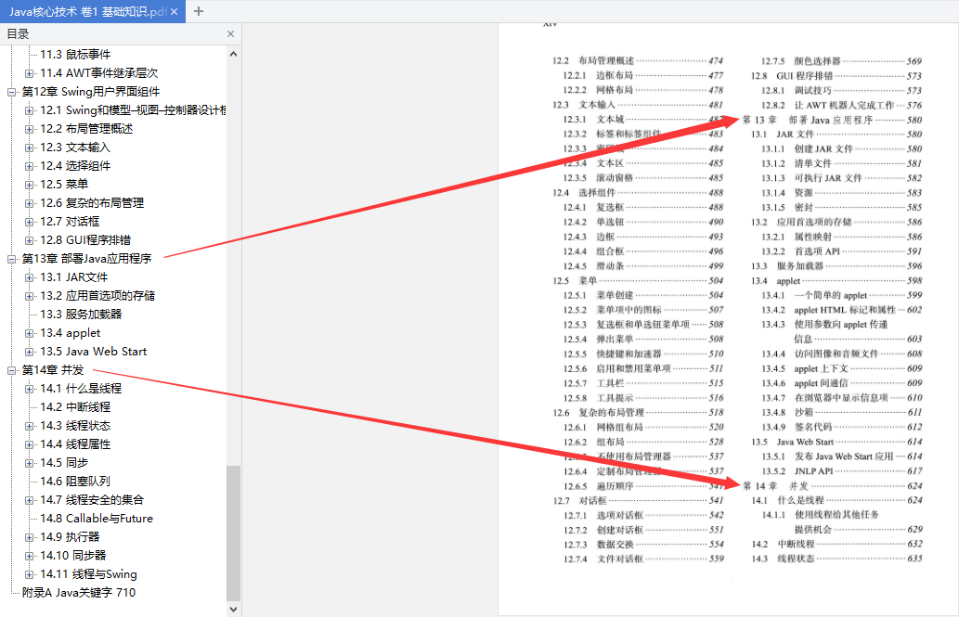Click the outline panel scrollbar thumb

[x=233, y=533]
